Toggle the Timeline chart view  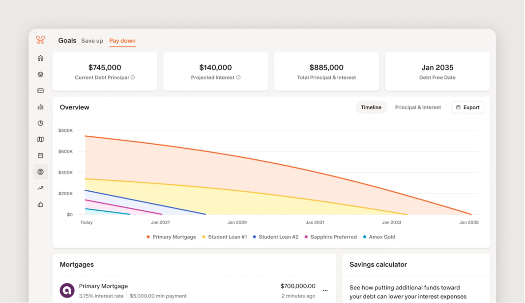(371, 107)
